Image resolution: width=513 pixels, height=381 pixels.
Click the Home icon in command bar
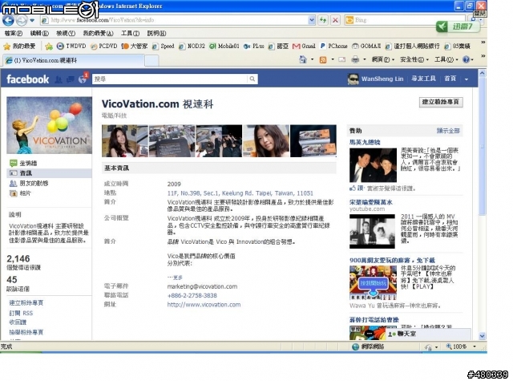click(303, 59)
